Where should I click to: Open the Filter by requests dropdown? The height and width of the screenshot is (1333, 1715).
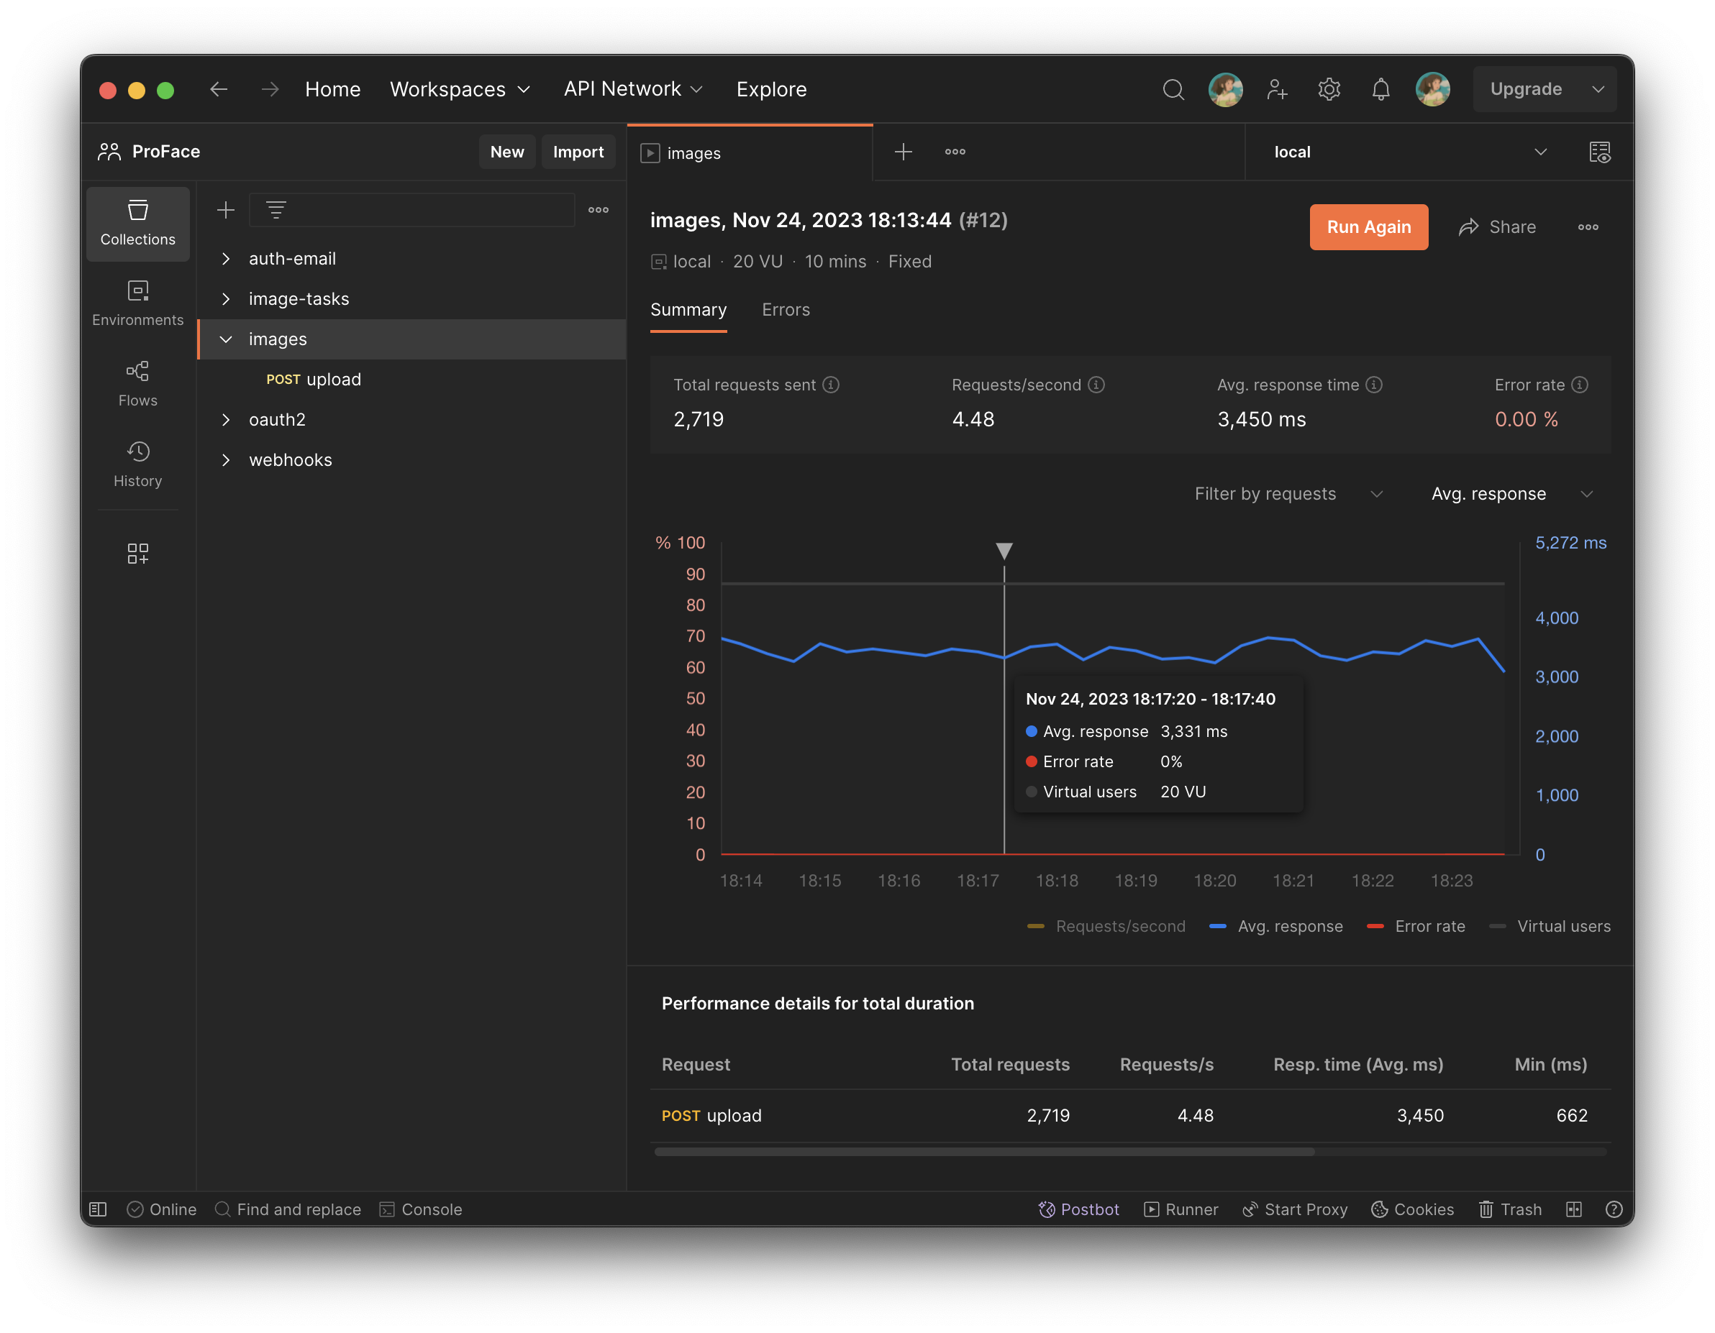coord(1288,494)
